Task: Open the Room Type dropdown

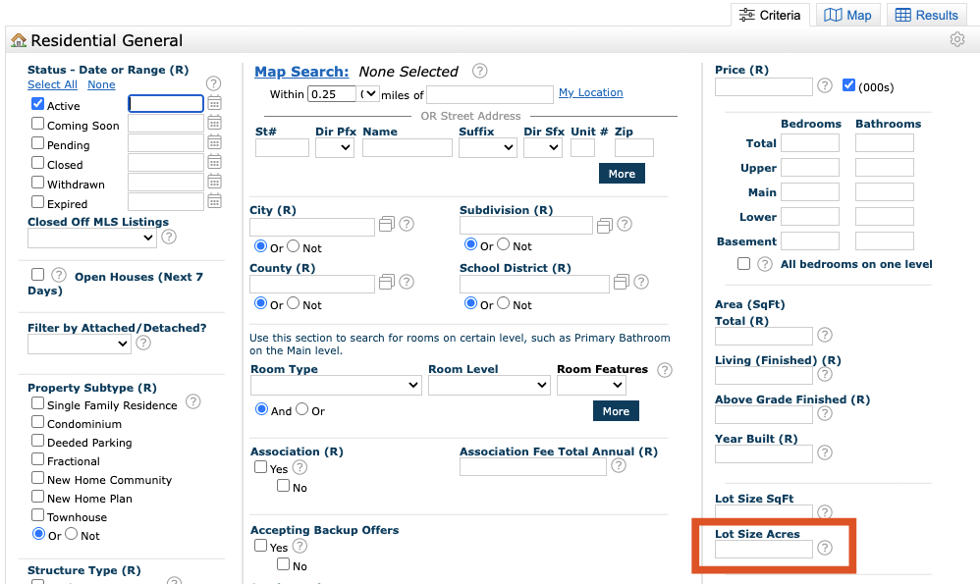Action: pos(335,386)
